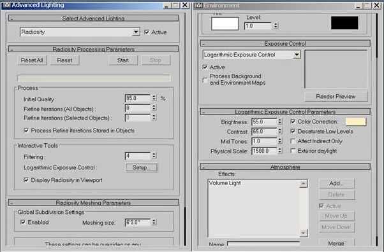This screenshot has width=384, height=252.
Task: Toggle Process Refine Iterations Stored in Objects
Action: [x=26, y=130]
